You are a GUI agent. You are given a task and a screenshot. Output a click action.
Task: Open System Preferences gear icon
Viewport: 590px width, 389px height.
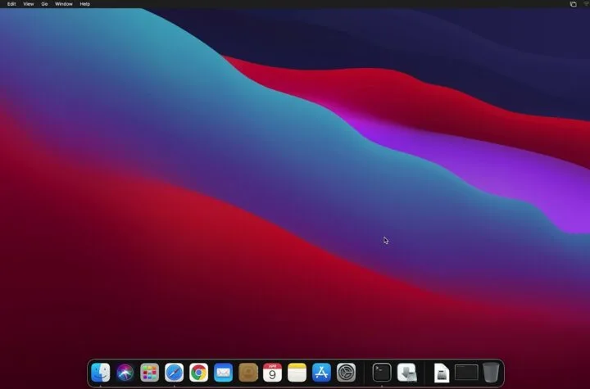point(346,373)
